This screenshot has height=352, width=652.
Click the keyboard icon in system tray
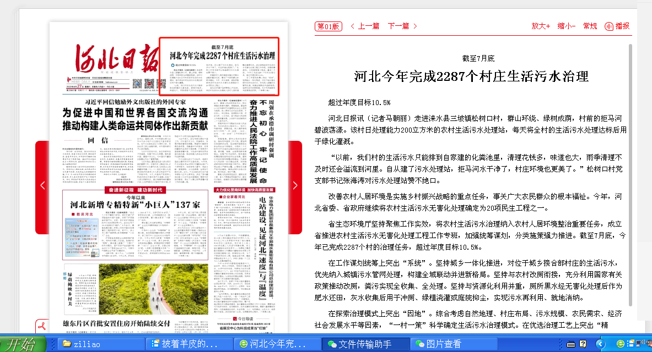(572, 344)
